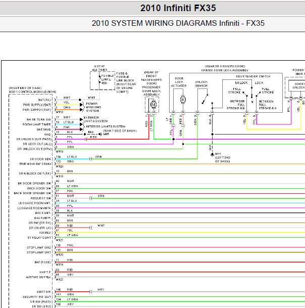Select the 'BACK DOOR SW' label
This screenshot has width=305, height=308.
(39, 188)
